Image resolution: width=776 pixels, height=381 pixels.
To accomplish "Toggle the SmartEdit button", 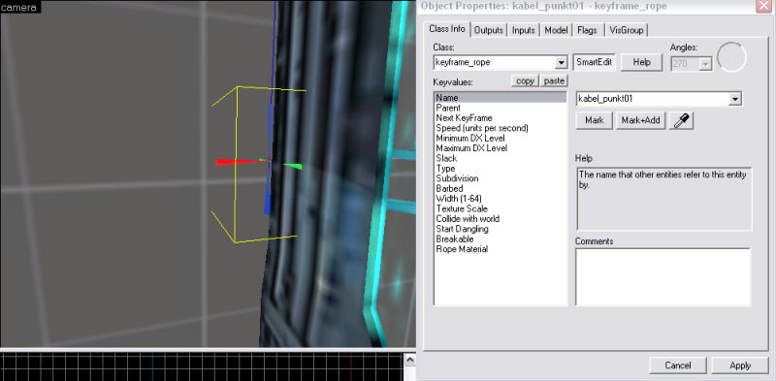I will 594,63.
